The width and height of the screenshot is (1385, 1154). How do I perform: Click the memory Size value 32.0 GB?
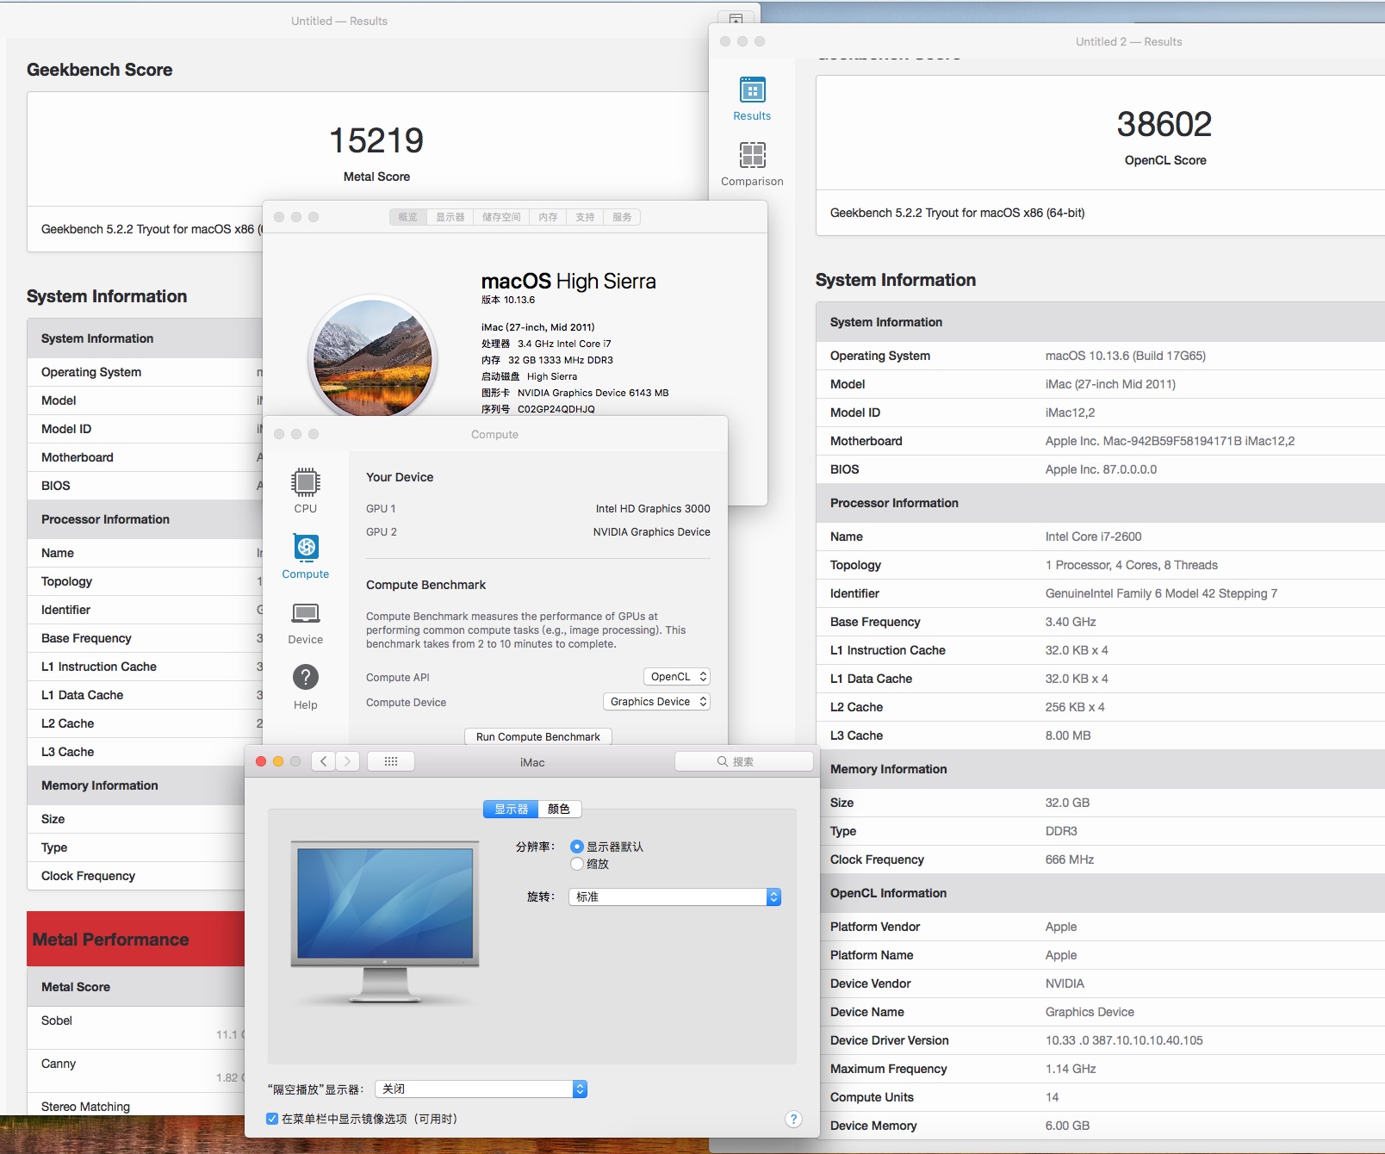click(1068, 803)
